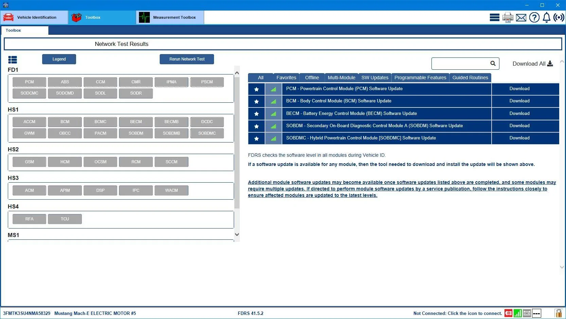Favorite the SOBDMC Software Update star
The height and width of the screenshot is (319, 566).
(x=257, y=138)
